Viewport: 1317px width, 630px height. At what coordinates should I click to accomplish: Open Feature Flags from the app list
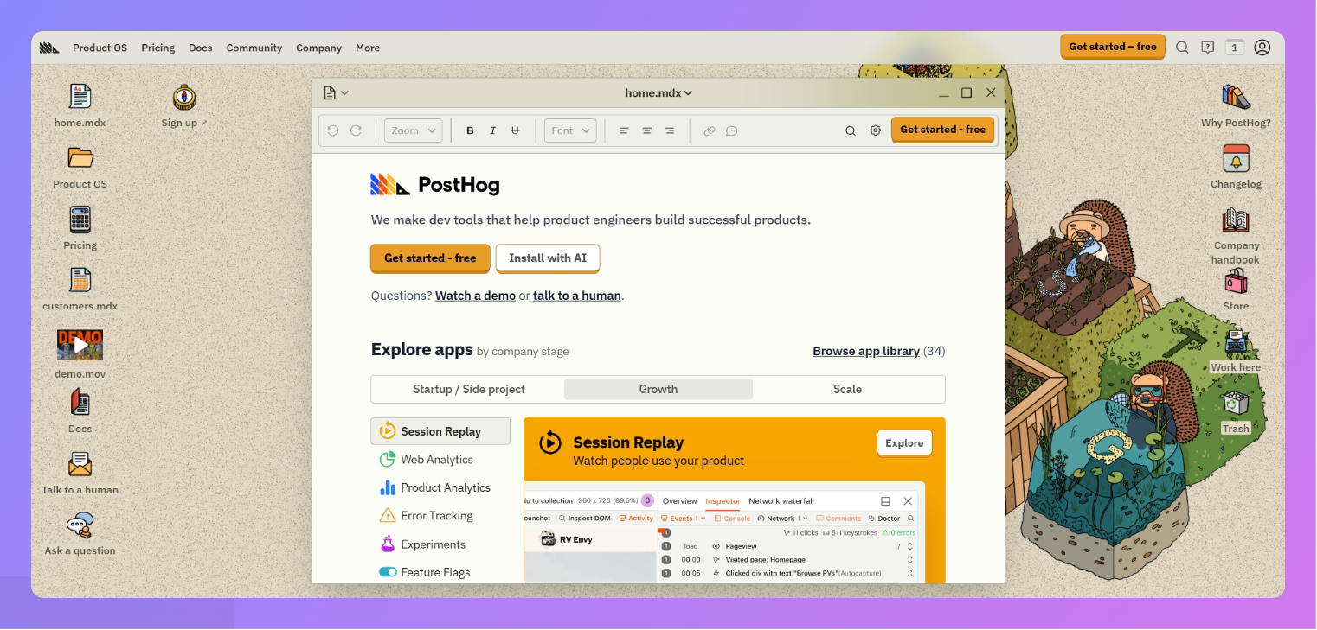(x=434, y=572)
